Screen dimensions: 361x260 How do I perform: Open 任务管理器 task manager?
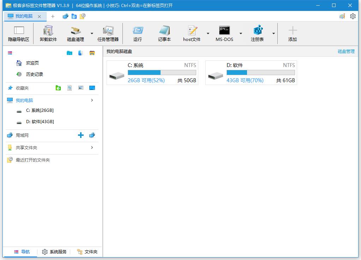tap(108, 34)
